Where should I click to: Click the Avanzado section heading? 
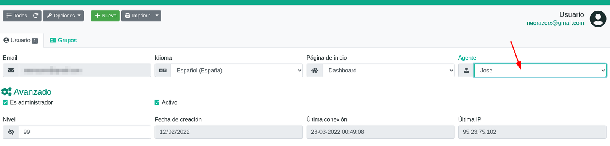tap(32, 92)
